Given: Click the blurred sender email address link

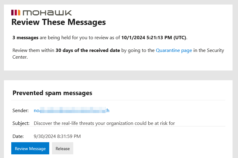Looking at the screenshot, I should point(71,111).
